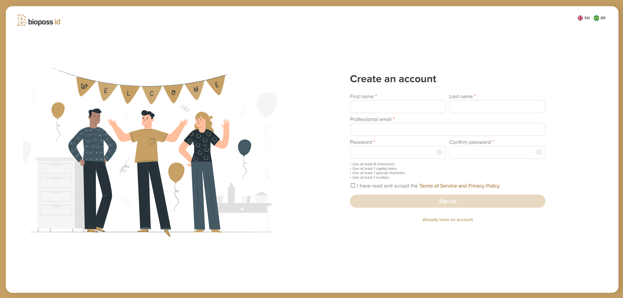Click the Create an account heading

point(393,79)
